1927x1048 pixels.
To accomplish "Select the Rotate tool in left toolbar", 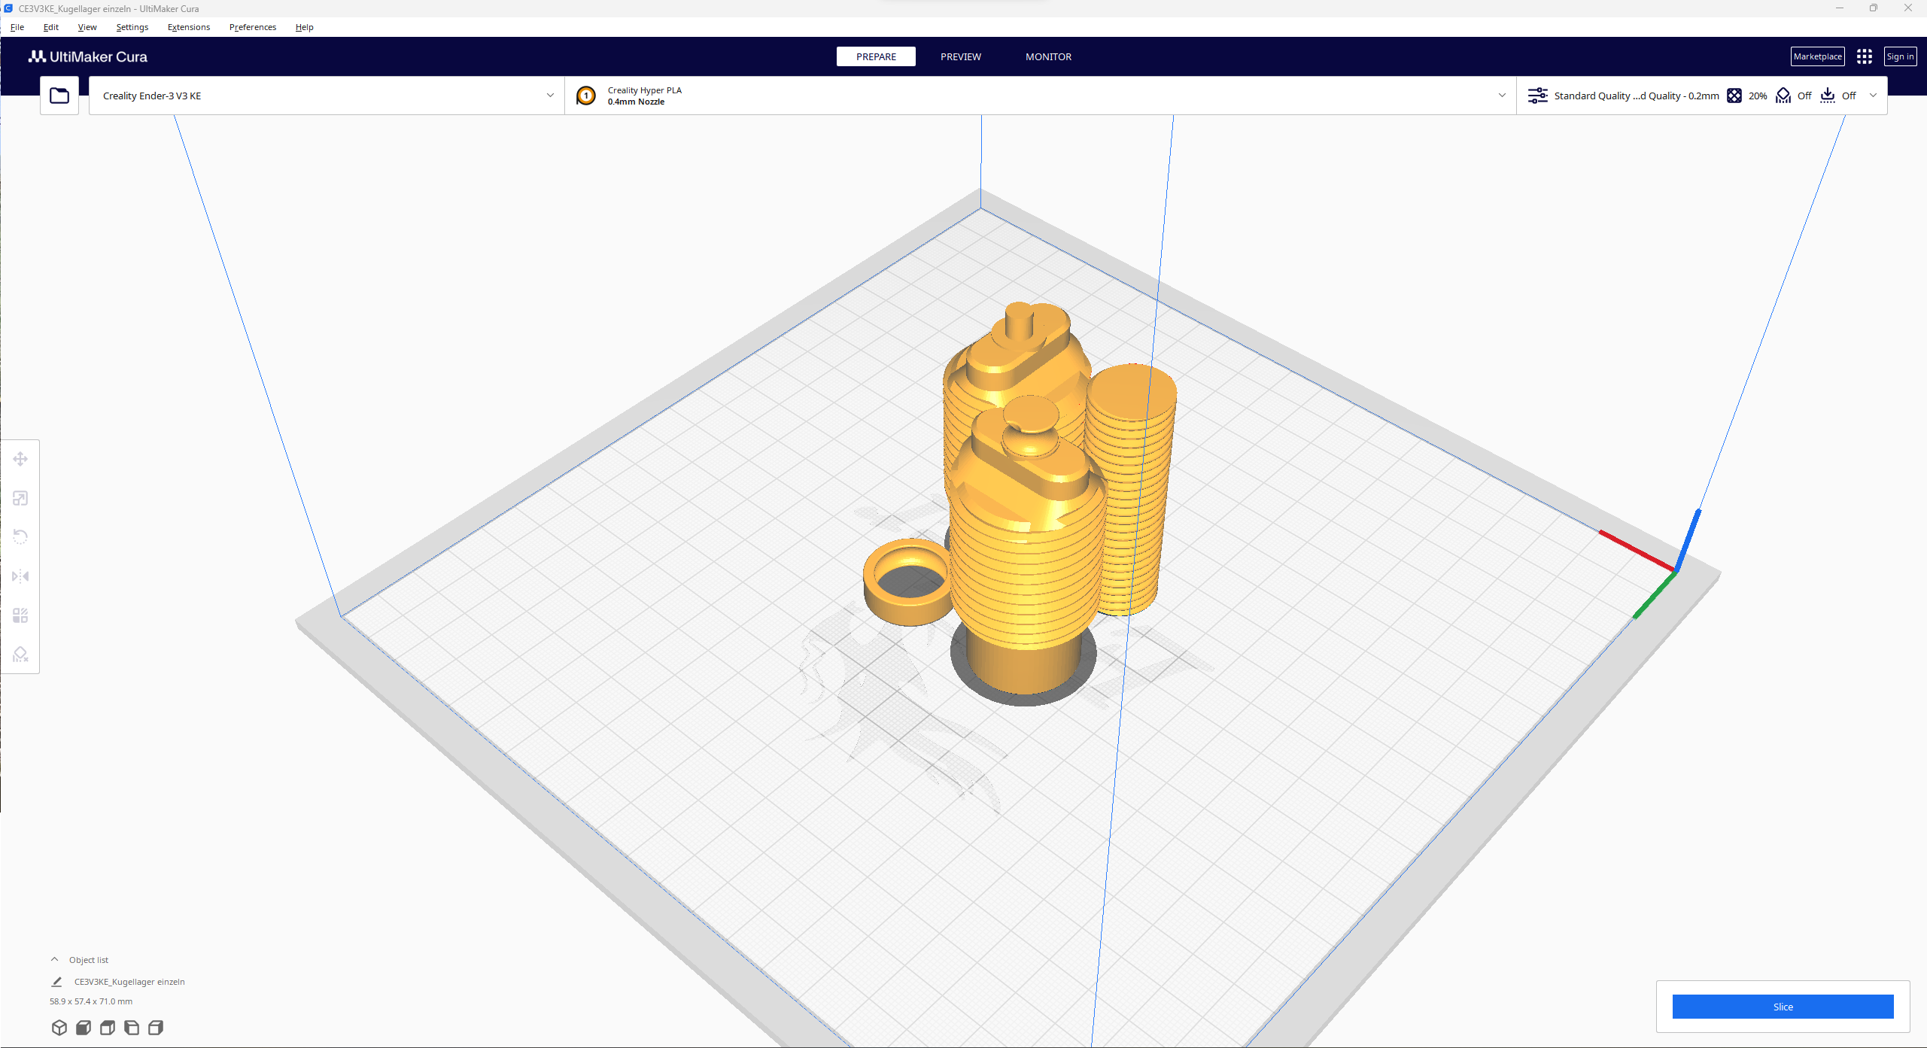I will coord(20,537).
